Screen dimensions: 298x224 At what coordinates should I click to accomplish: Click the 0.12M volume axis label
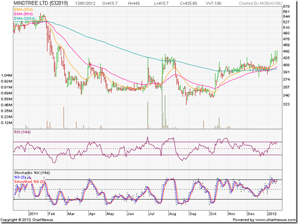pyautogui.click(x=7, y=123)
